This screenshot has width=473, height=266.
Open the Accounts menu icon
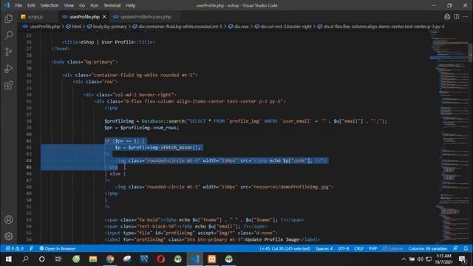8,219
